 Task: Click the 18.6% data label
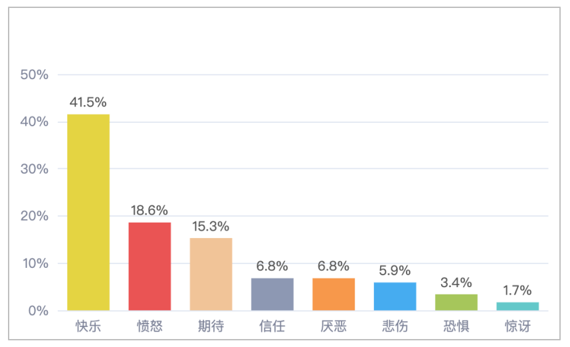(149, 210)
